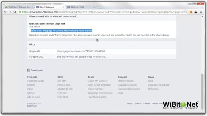The width and height of the screenshot is (207, 116).
Task: Open the Unity SDK footer link
Action: click(x=62, y=97)
